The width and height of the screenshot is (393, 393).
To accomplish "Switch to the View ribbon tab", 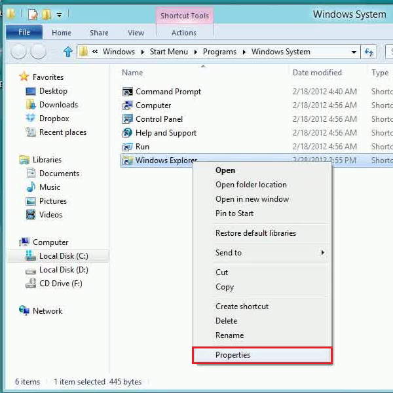I will point(136,33).
